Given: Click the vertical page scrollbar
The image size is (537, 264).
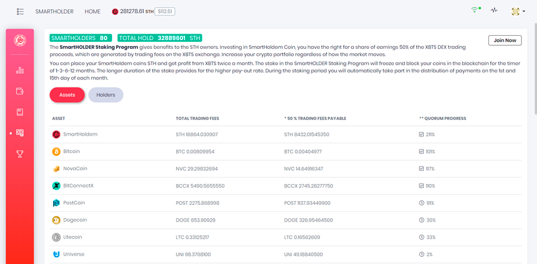Looking at the screenshot, I should 535,69.
